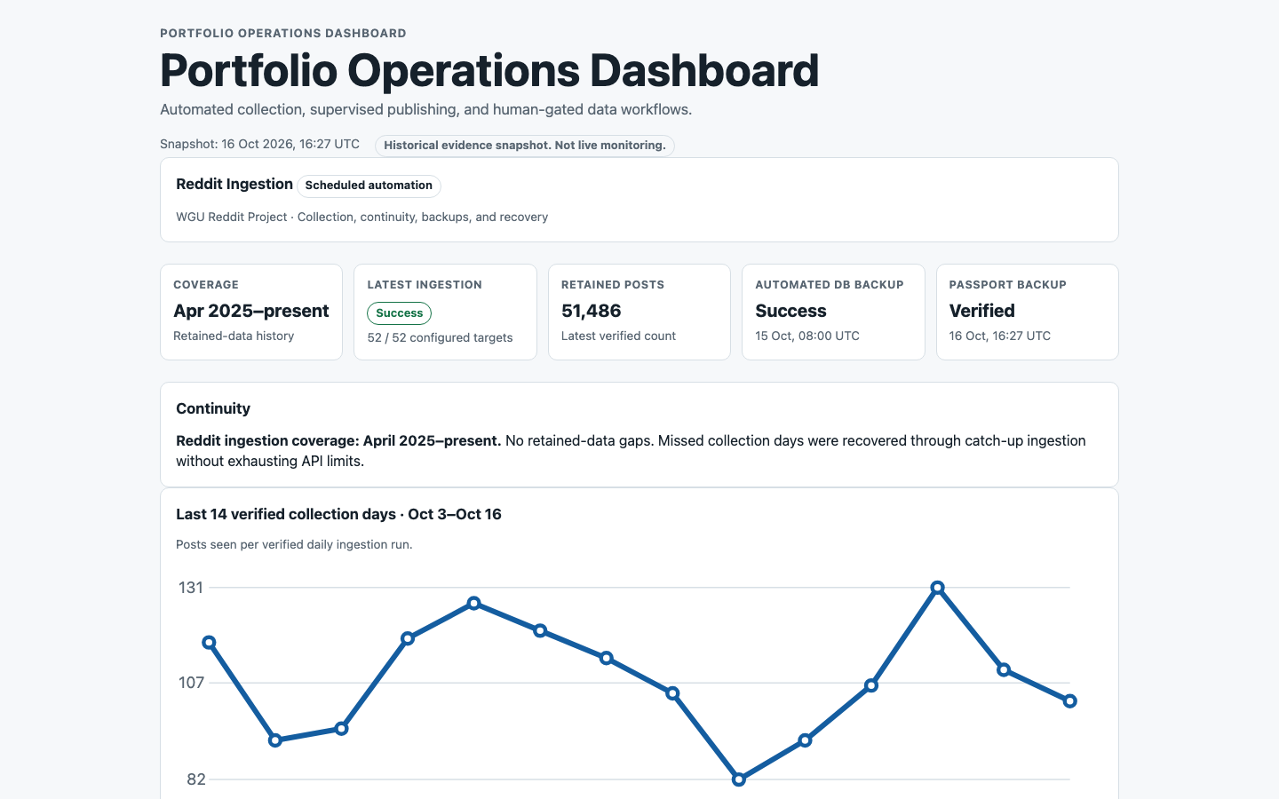Click the Reddit Ingestion section title
The width and height of the screenshot is (1279, 799).
pyautogui.click(x=234, y=184)
